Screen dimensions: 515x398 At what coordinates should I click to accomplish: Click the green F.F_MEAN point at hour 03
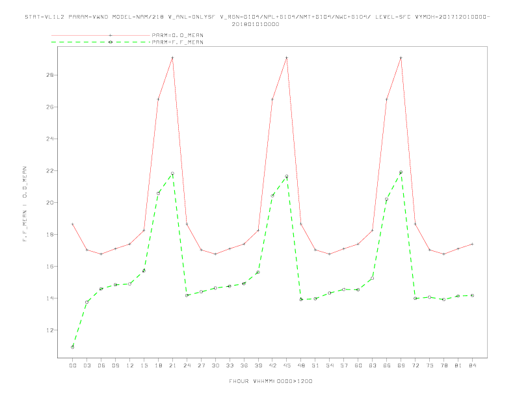click(x=87, y=302)
